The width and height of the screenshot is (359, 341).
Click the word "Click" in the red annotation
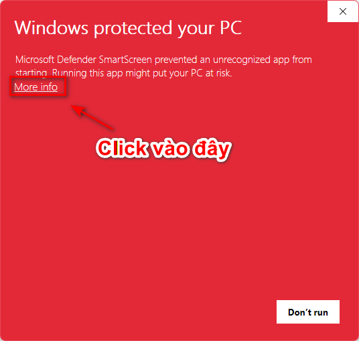pyautogui.click(x=122, y=149)
